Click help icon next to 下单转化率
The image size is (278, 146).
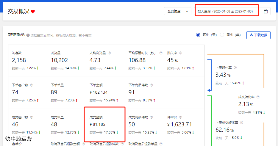tap(235, 67)
